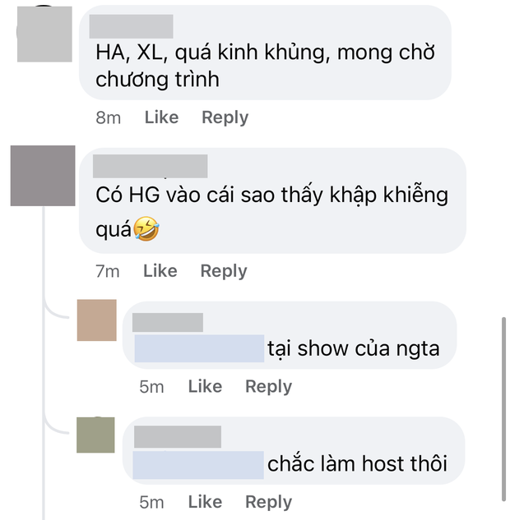510x520 pixels.
Task: Open avatar beside the "chắc làm host thôi" reply
Action: 95,435
